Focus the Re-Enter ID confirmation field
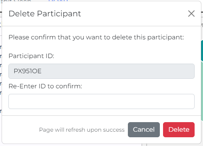This screenshot has width=203, height=146. pyautogui.click(x=101, y=101)
